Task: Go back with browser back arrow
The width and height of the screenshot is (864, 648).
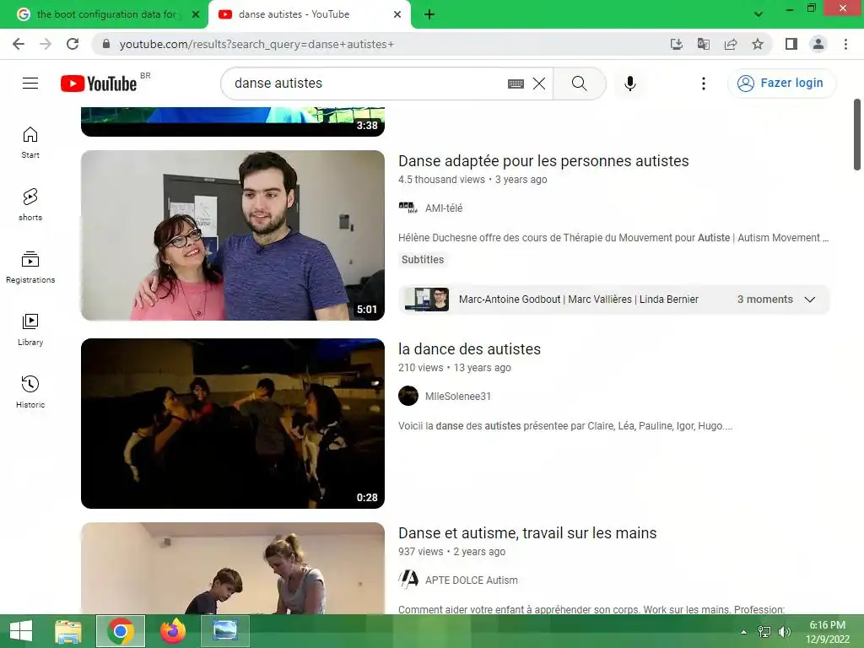Action: click(19, 44)
